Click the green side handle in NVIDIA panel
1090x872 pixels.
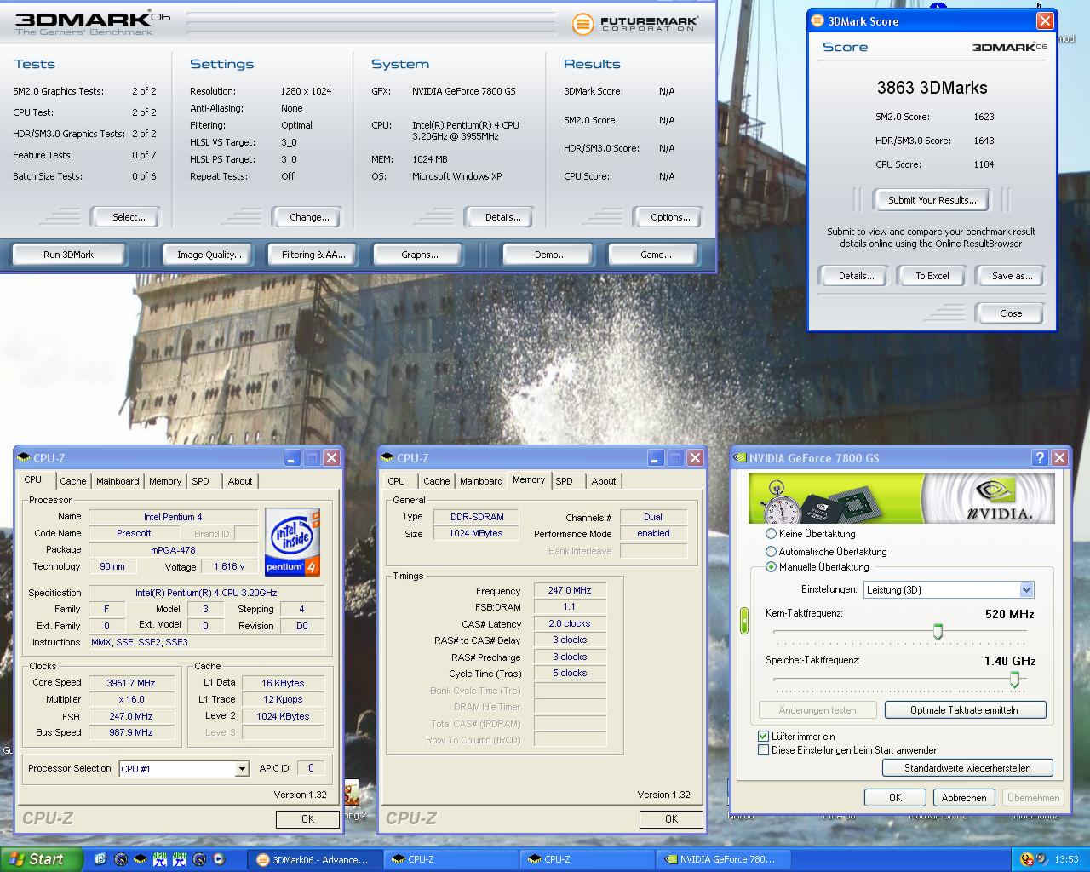coord(743,621)
